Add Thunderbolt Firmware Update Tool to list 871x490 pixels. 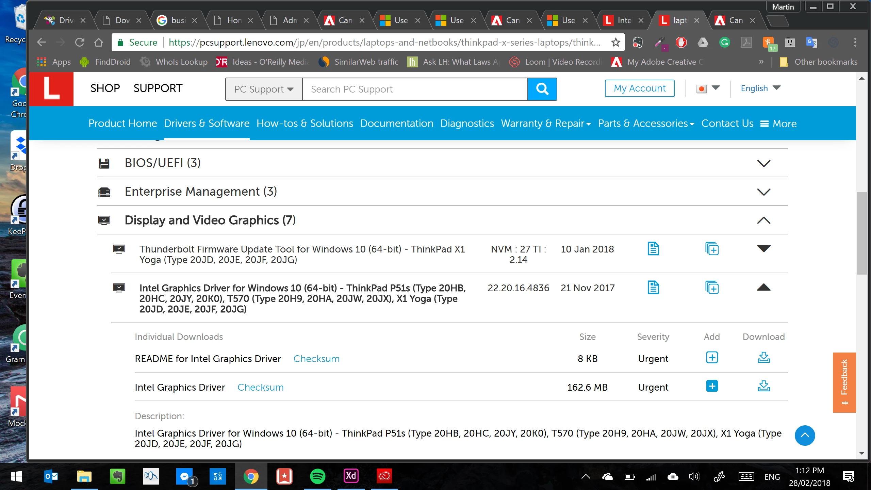point(712,249)
